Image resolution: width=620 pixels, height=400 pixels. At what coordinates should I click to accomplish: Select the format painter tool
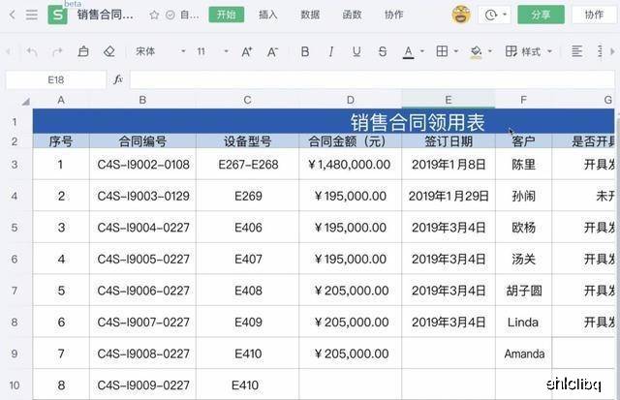[83, 51]
